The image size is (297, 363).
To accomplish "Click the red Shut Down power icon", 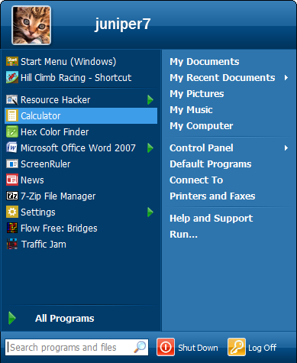I will 166,347.
